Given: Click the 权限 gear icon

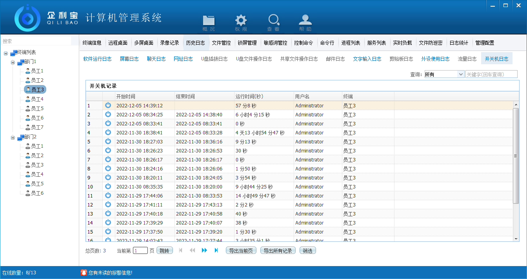Looking at the screenshot, I should tap(241, 21).
